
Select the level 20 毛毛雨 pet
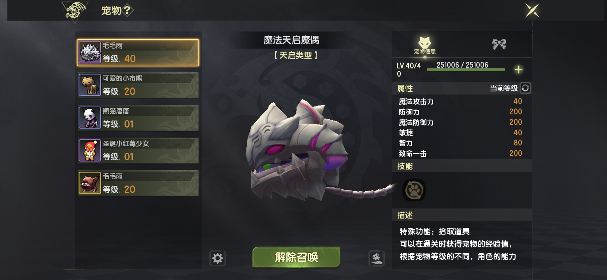[x=138, y=183]
